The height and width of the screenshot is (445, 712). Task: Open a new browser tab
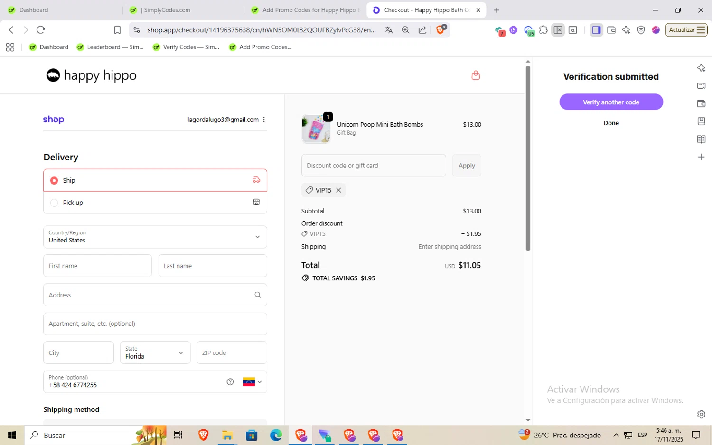497,10
